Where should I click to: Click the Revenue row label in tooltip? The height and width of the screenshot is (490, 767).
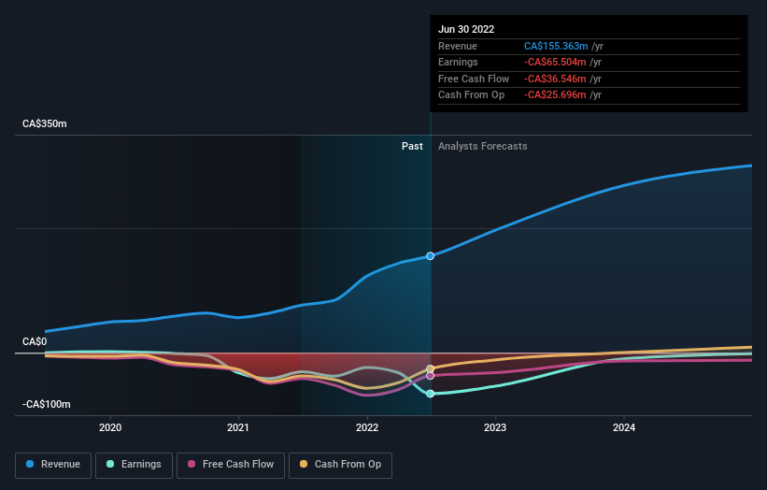coord(458,46)
